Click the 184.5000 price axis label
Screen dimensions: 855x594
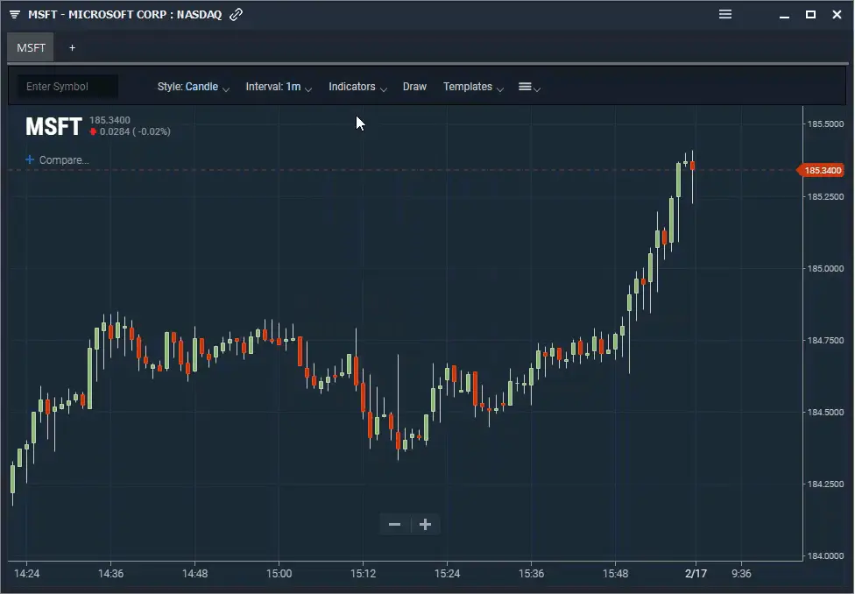[825, 412]
